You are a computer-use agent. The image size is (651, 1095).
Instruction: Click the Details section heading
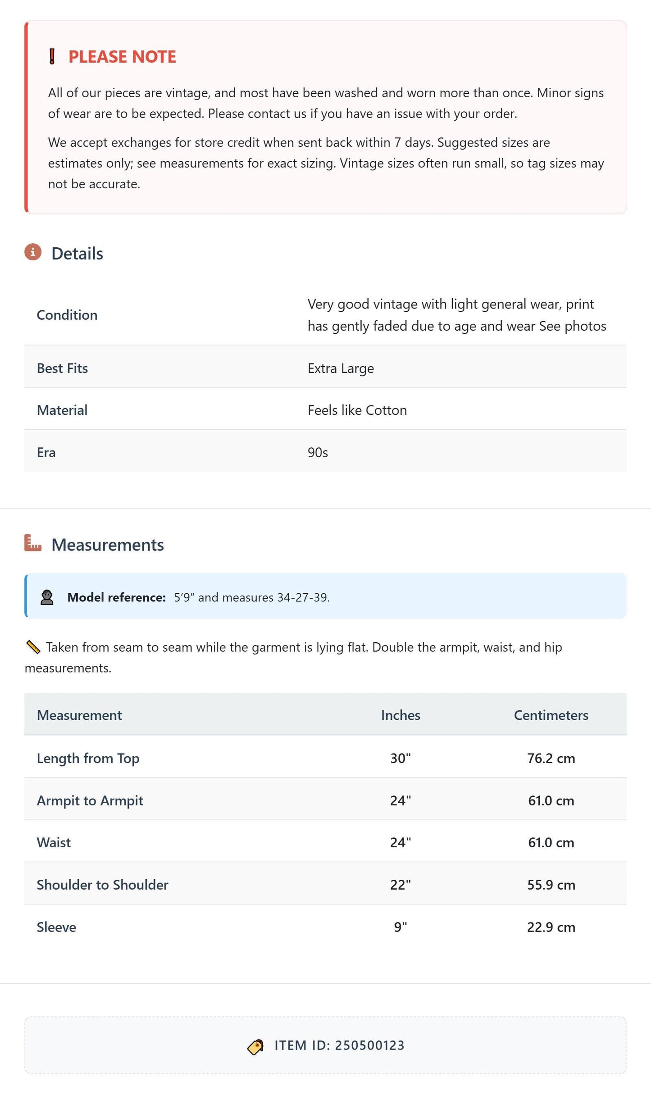click(x=77, y=254)
